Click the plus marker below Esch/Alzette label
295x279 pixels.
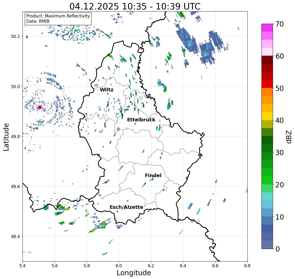[117, 211]
